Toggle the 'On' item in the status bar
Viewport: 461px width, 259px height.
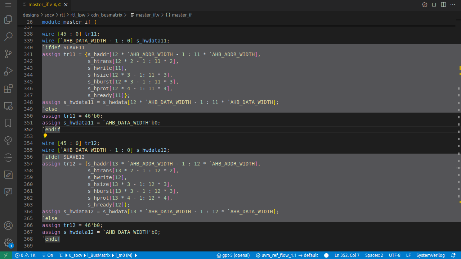click(x=47, y=255)
